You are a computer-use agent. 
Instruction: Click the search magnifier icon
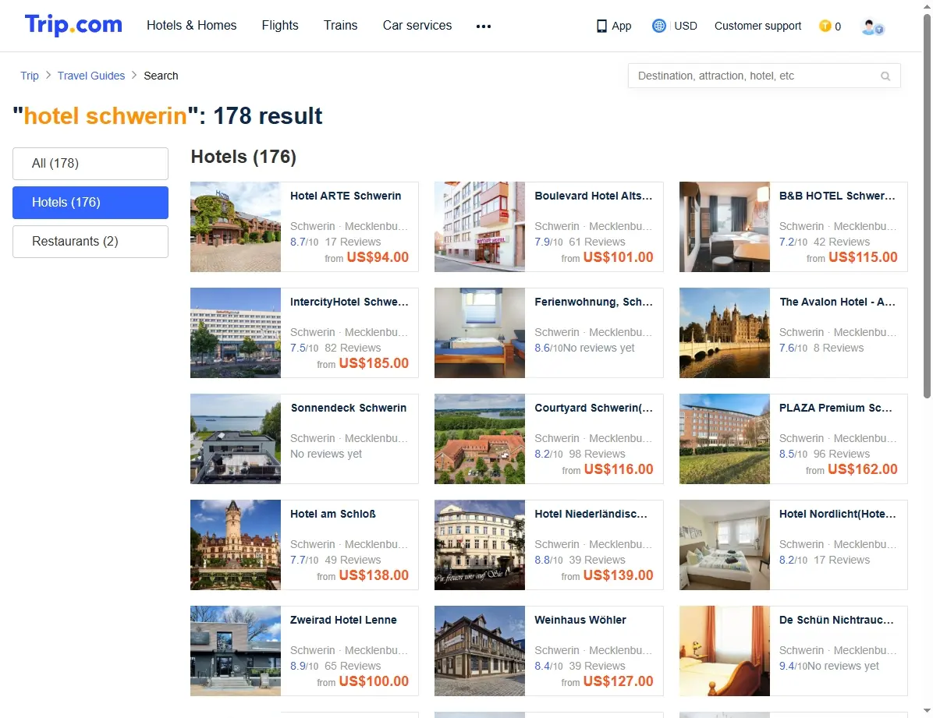coord(885,76)
